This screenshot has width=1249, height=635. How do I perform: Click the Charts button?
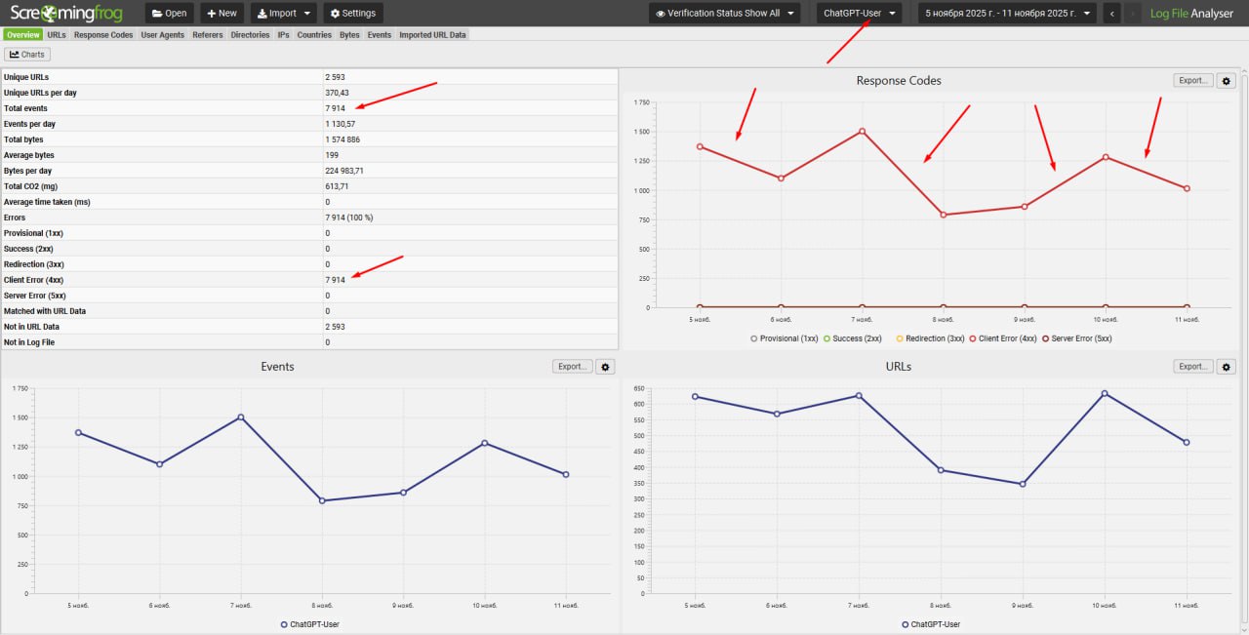click(27, 55)
